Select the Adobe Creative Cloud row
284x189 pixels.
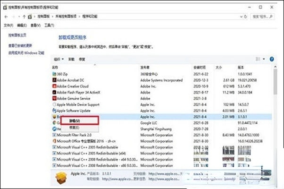(x=161, y=86)
